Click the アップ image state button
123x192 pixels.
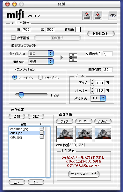(x=65, y=121)
